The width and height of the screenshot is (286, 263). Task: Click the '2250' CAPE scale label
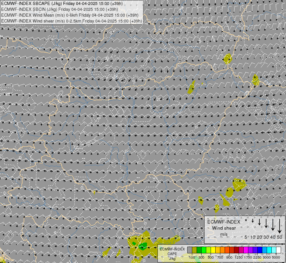pyautogui.click(x=257, y=257)
